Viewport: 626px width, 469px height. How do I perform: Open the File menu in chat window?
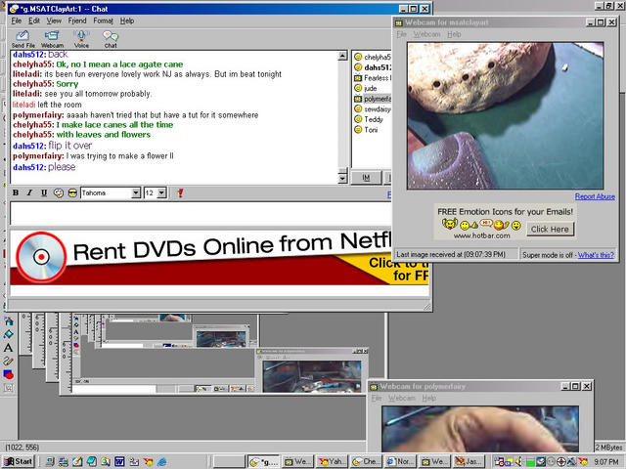[17, 21]
